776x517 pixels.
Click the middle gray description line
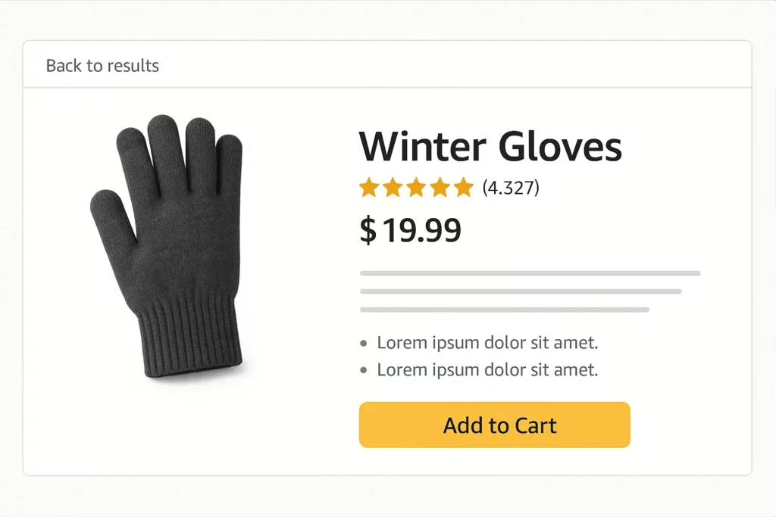[x=521, y=291]
